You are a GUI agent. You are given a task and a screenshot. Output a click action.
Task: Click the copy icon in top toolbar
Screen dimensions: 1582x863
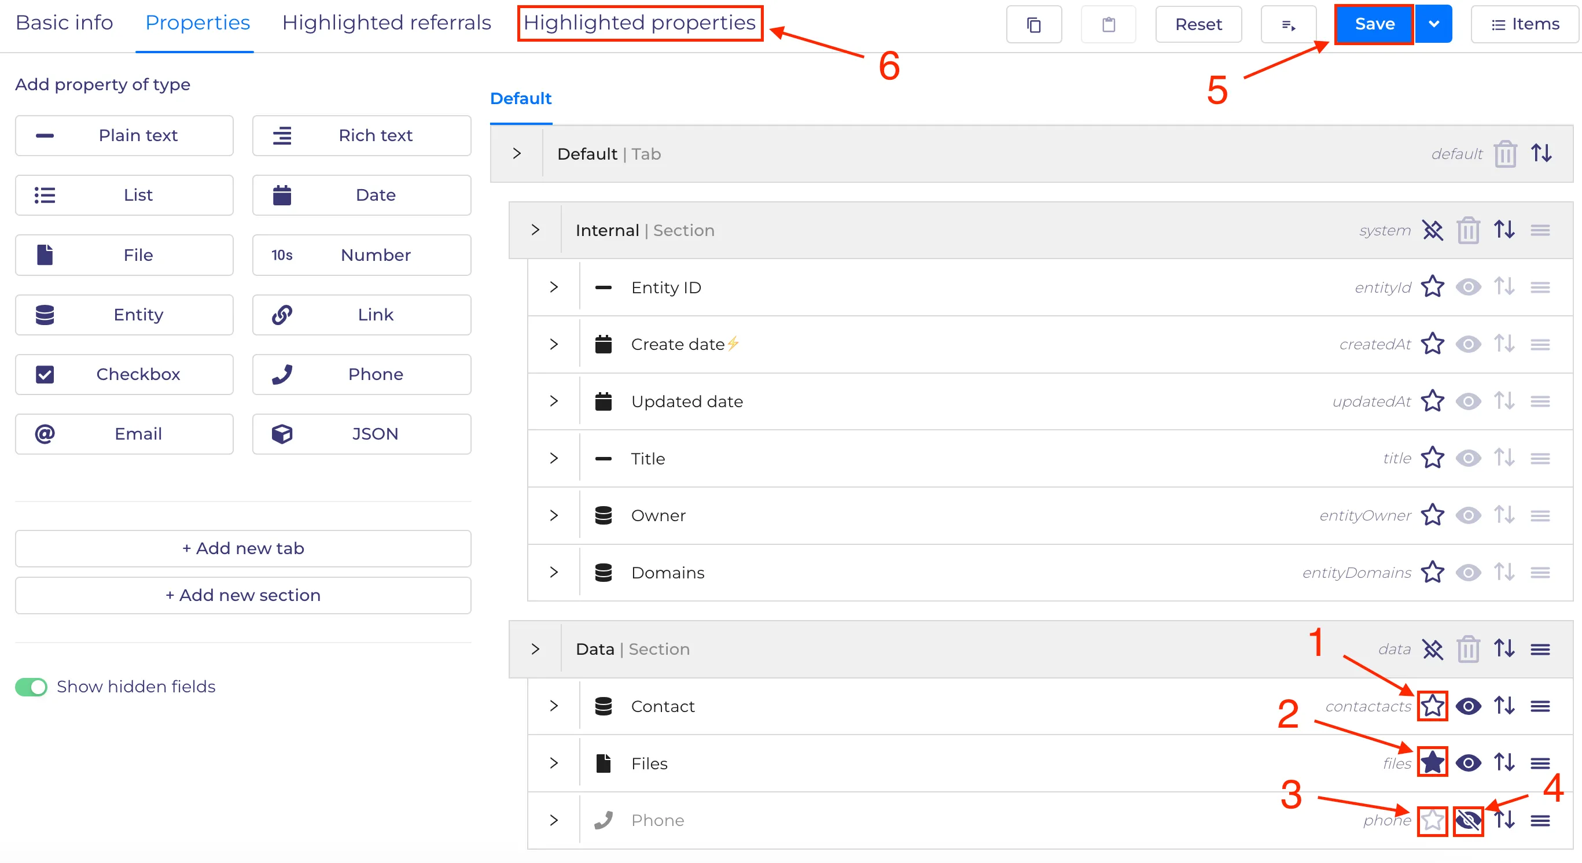tap(1033, 24)
